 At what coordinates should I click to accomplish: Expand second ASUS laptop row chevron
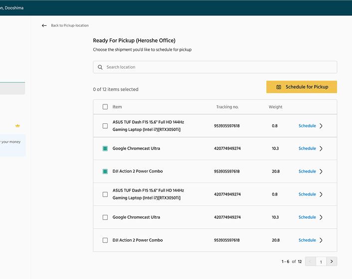(x=321, y=194)
